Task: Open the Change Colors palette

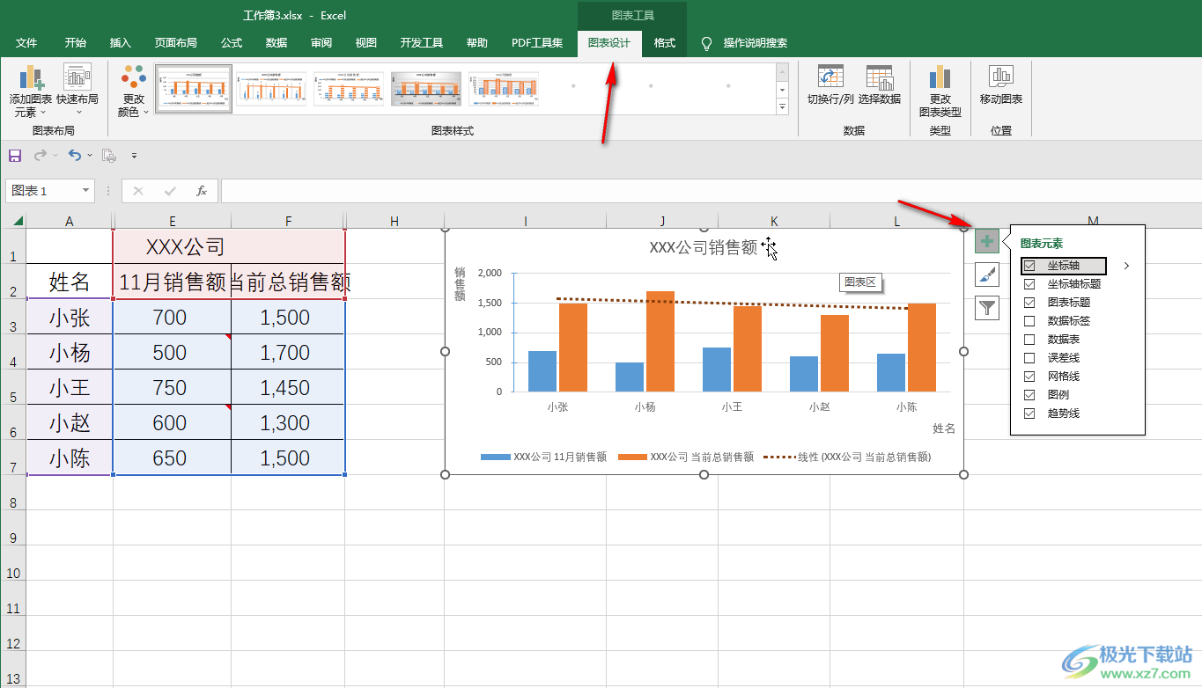Action: click(134, 91)
